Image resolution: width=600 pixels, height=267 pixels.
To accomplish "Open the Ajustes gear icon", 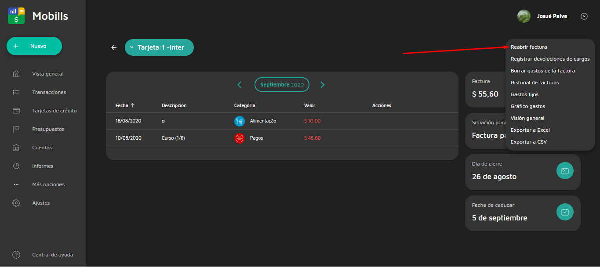I will pyautogui.click(x=16, y=203).
